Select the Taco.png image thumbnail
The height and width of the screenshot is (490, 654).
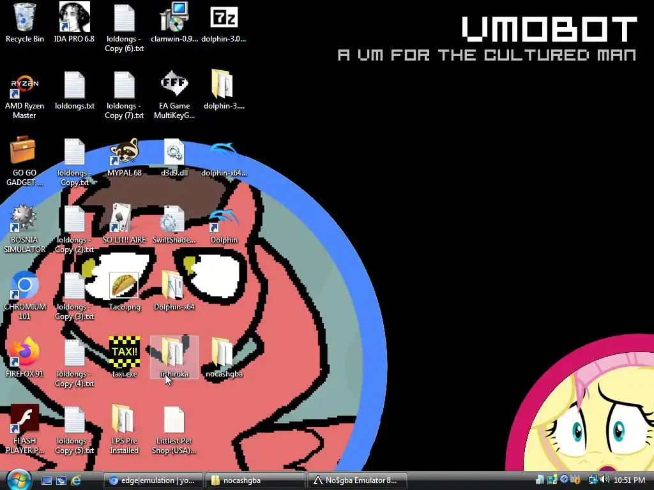[x=125, y=292]
